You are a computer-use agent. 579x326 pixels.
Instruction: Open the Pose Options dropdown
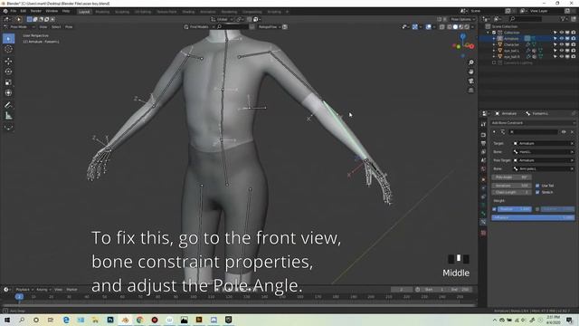(462, 19)
